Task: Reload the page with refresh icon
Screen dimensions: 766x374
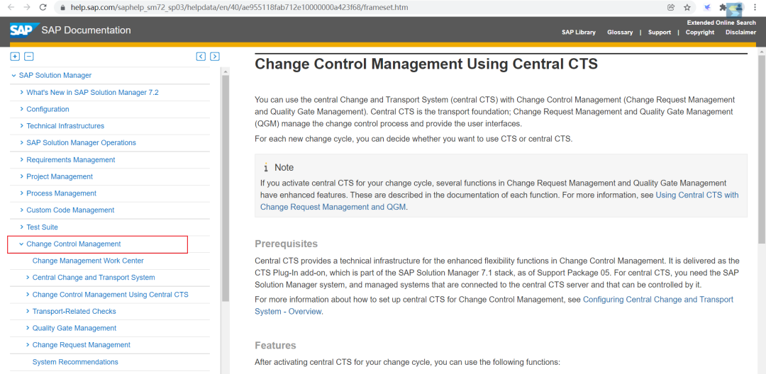Action: 43,7
